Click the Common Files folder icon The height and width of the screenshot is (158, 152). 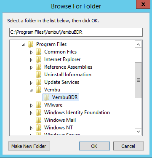pos(38,52)
